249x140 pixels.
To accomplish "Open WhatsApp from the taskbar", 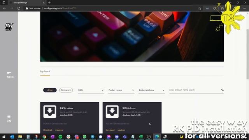I will (x=84, y=136).
